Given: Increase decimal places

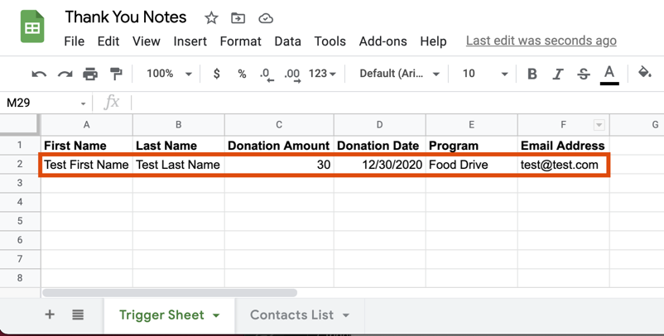Looking at the screenshot, I should tap(292, 74).
